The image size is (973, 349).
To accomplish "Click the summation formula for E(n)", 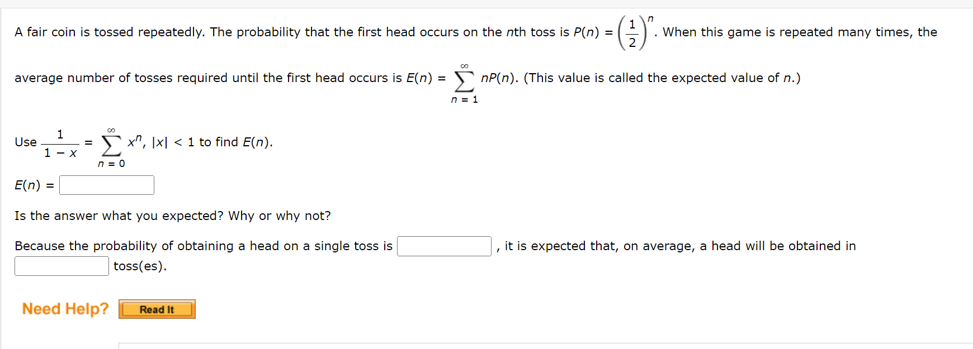I will (x=464, y=78).
